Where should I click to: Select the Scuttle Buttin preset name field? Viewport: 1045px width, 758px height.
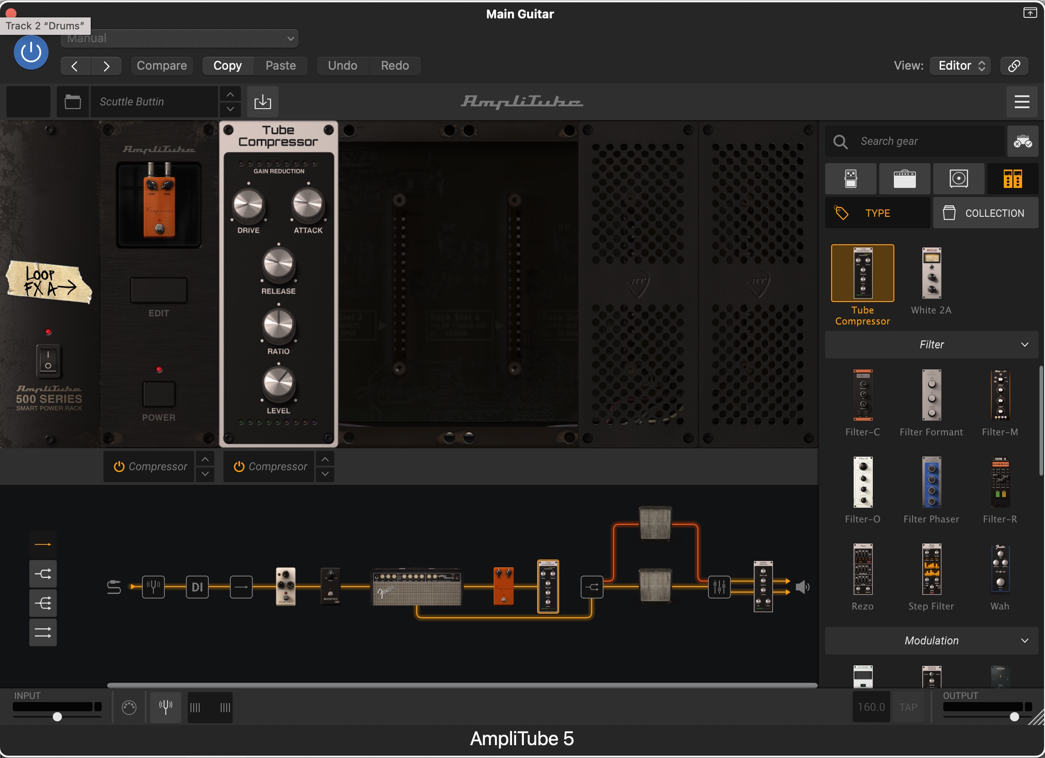pyautogui.click(x=154, y=102)
